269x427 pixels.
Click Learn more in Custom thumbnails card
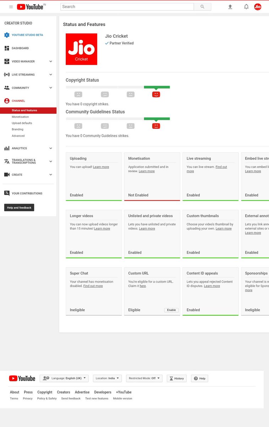224,228
